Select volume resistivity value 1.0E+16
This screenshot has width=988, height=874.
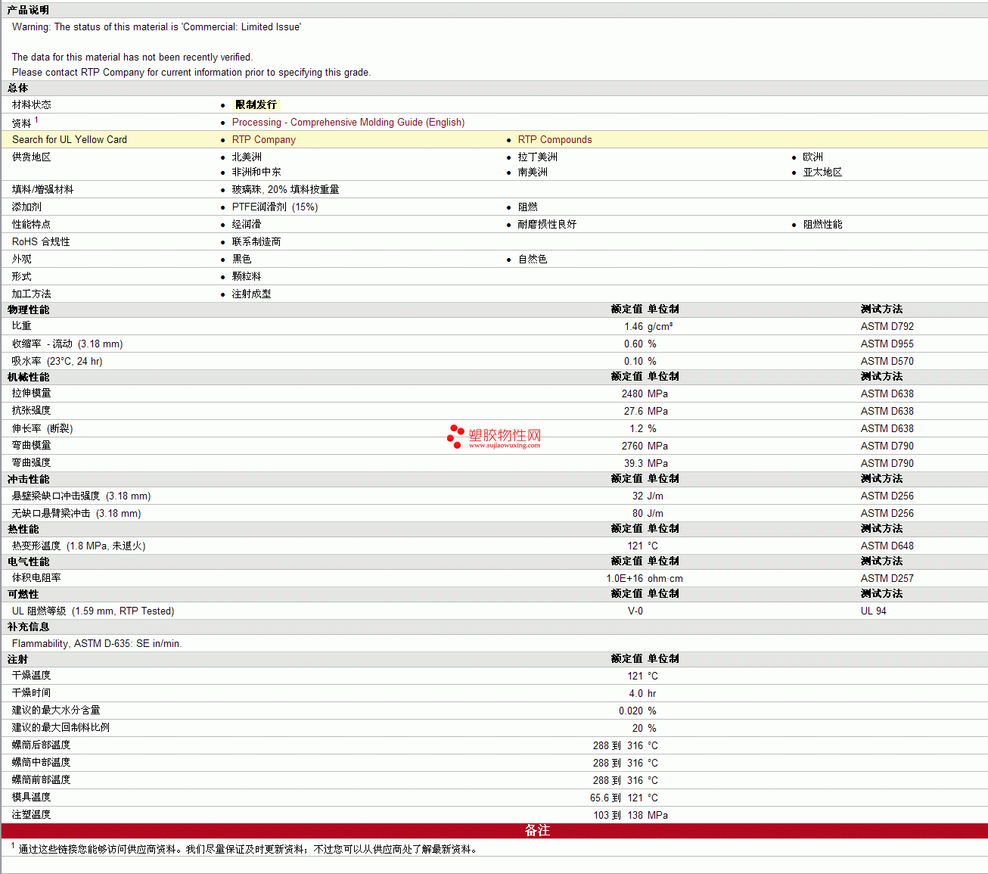tap(624, 578)
